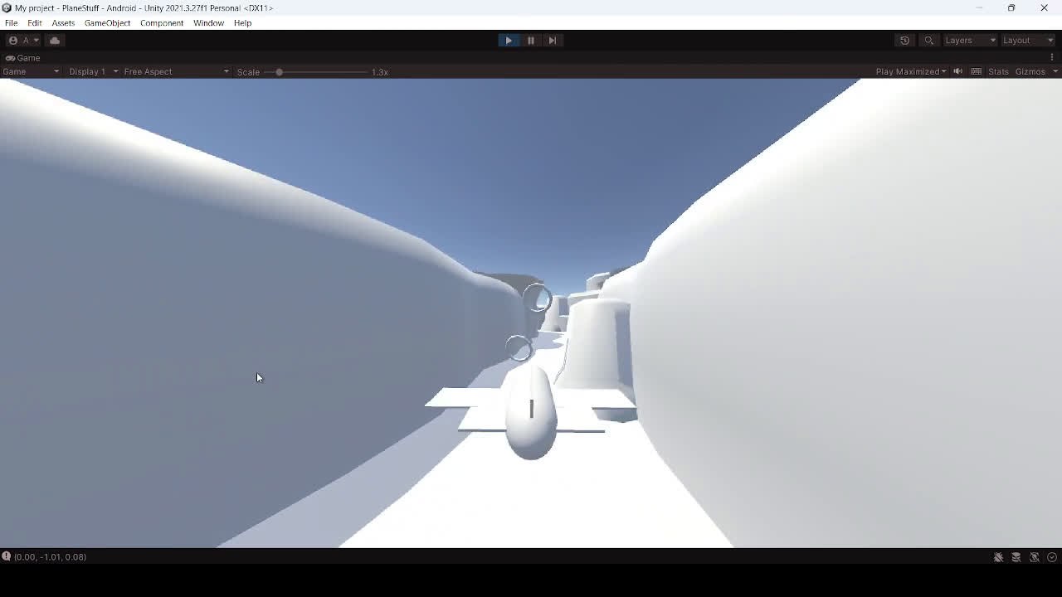Minimize the Unity window
1062x597 pixels.
[x=979, y=7]
